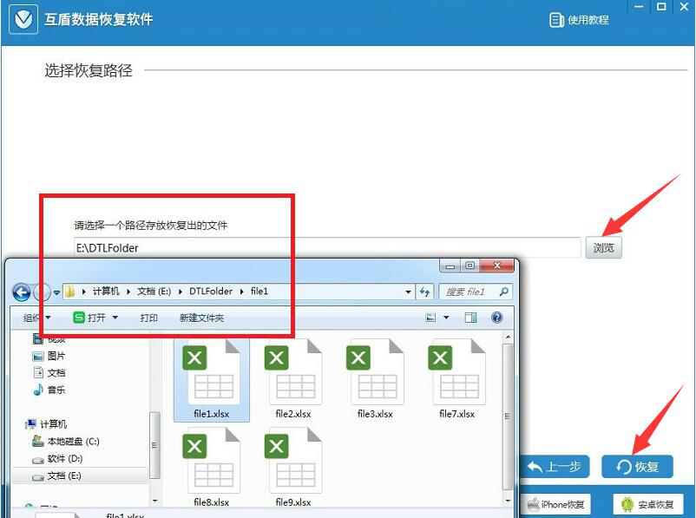Open 文档 library in navigation pane

(x=49, y=373)
